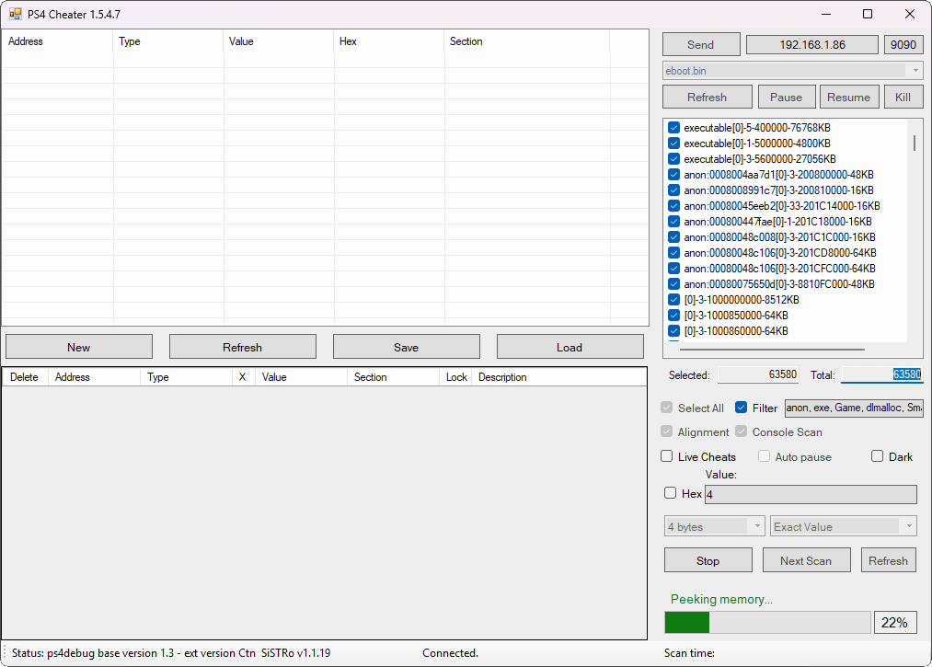Click Refresh button beside New button
This screenshot has height=667, width=932.
(243, 347)
